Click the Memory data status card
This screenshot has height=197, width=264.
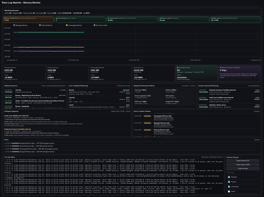183,19
